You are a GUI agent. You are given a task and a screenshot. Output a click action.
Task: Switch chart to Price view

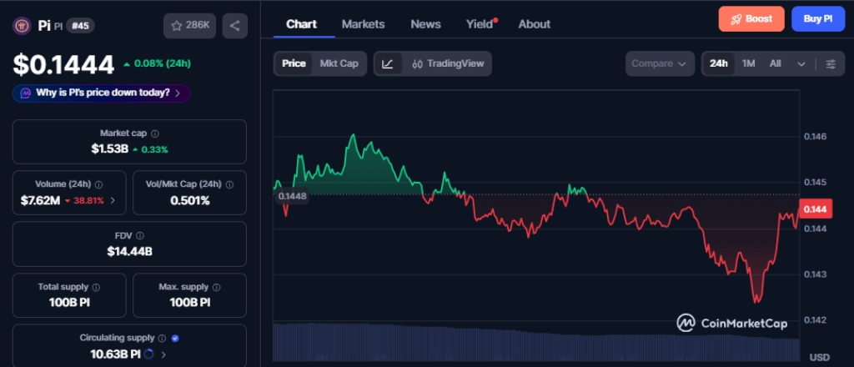tap(294, 63)
